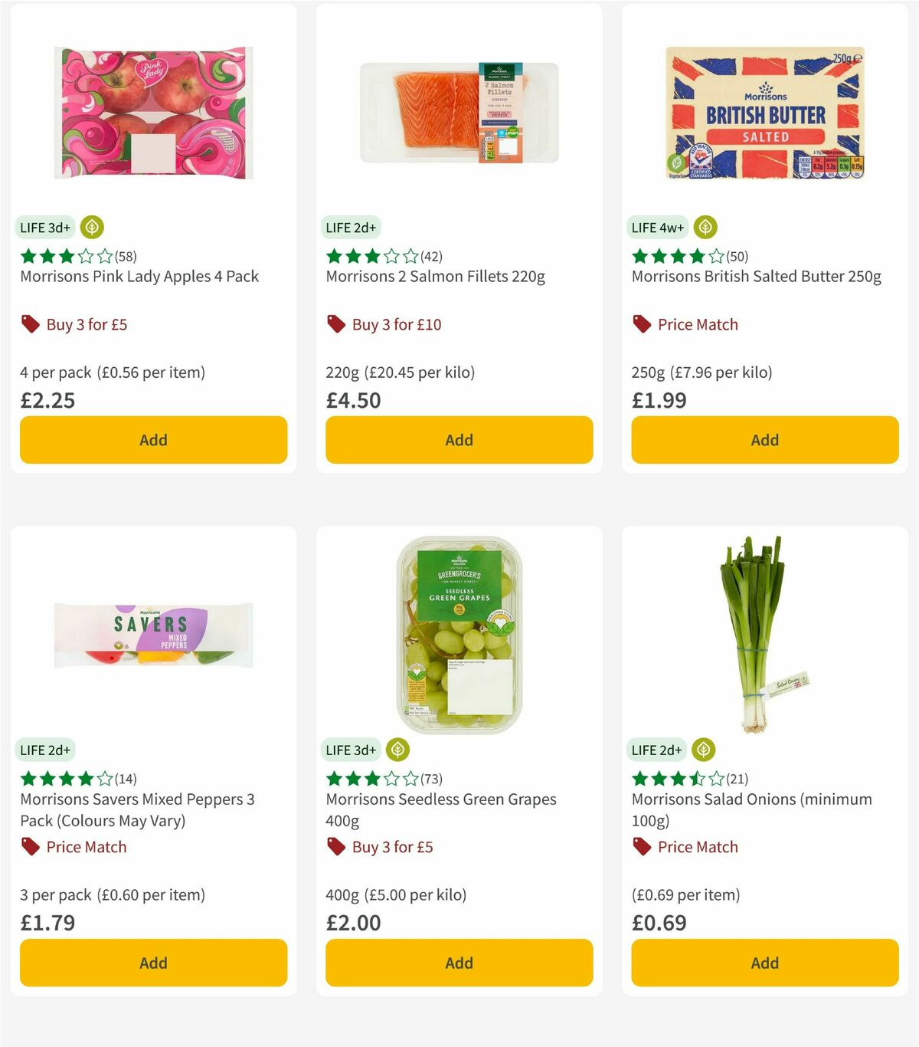
Task: Click the LIFE 4w+ badge on British Salted Butter
Action: 658,227
